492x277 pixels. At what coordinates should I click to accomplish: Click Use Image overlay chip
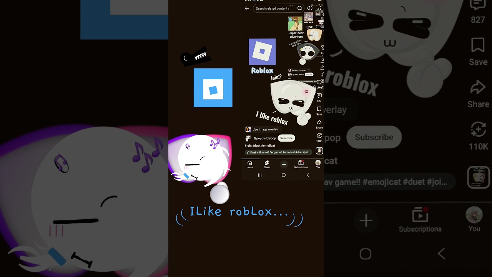(x=262, y=130)
